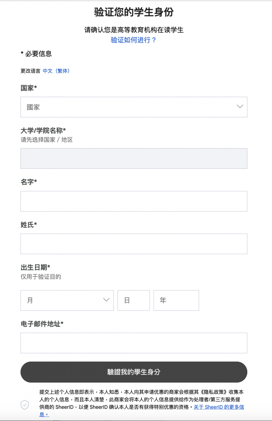The height and width of the screenshot is (421, 272).
Task: Click the 电子邮件地址 email field
Action: 134,343
